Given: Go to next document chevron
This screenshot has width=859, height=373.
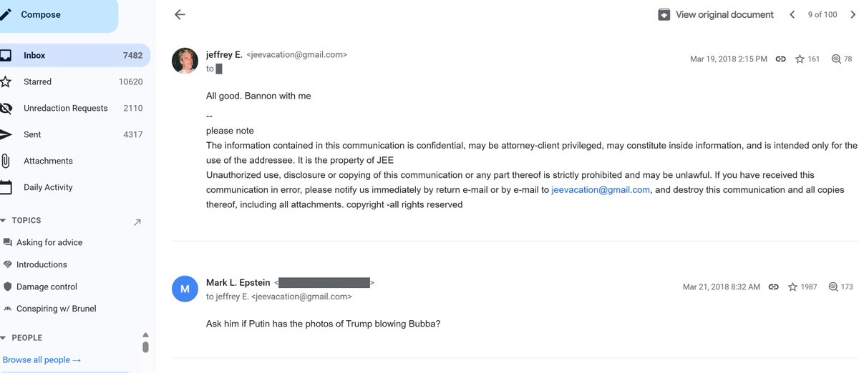Looking at the screenshot, I should (x=850, y=14).
